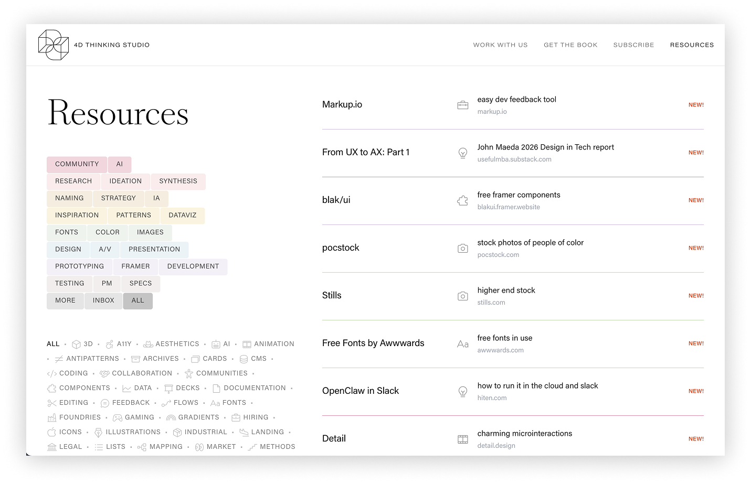Click the lightbulb icon in the OpenClaw in Slack row
This screenshot has width=751, height=484.
point(462,392)
